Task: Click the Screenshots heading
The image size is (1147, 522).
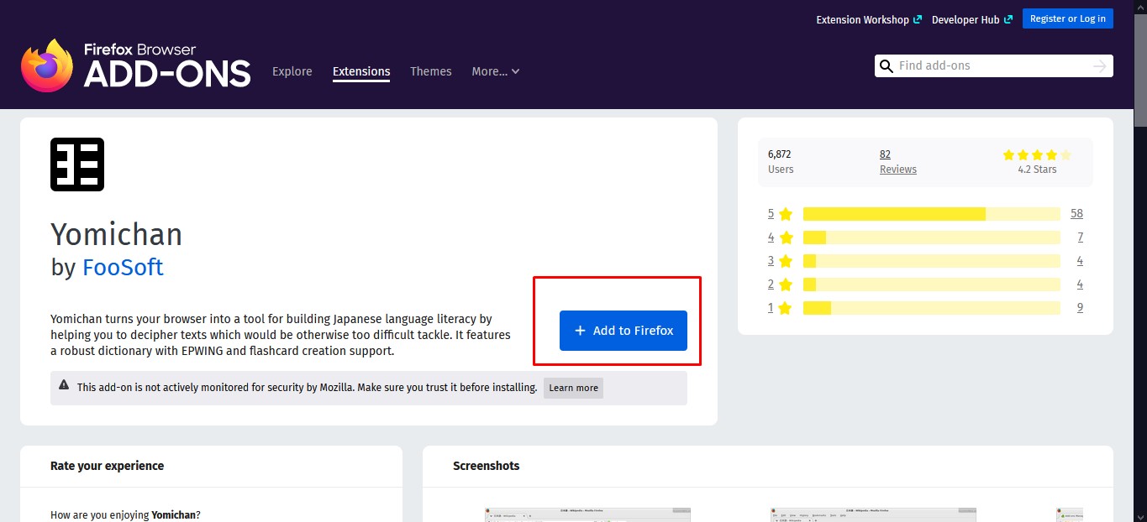Action: point(487,466)
